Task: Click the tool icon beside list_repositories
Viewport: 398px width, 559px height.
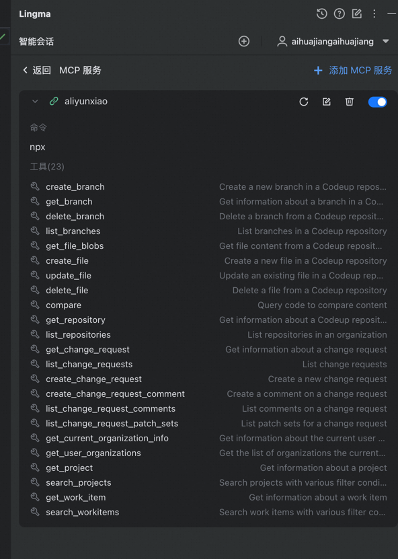Action: click(35, 334)
